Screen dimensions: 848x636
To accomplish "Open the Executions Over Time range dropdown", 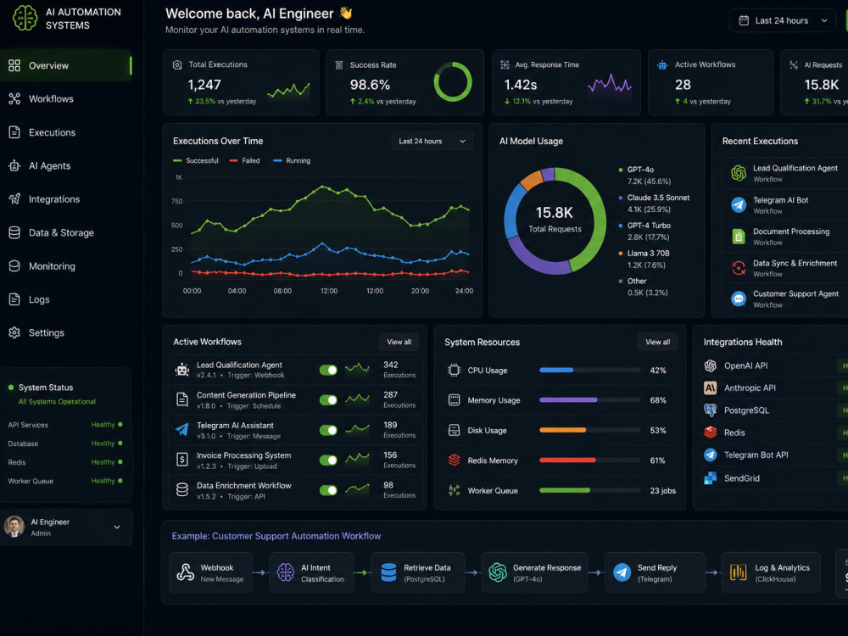I will (x=432, y=141).
